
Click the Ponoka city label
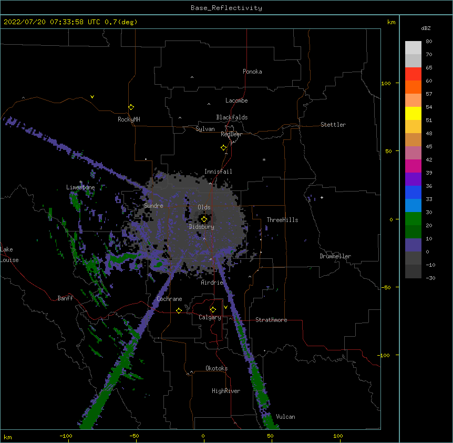pyautogui.click(x=252, y=72)
